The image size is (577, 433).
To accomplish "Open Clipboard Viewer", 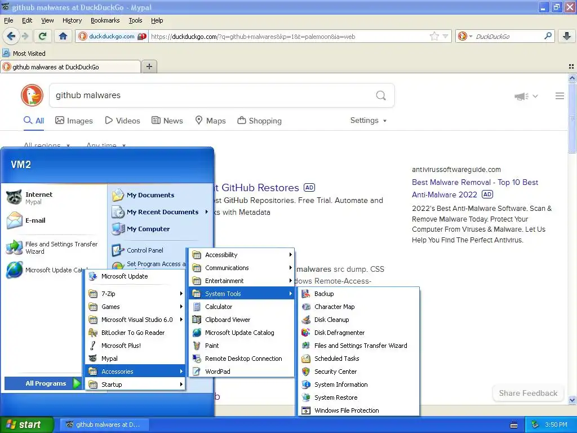I will (x=241, y=320).
